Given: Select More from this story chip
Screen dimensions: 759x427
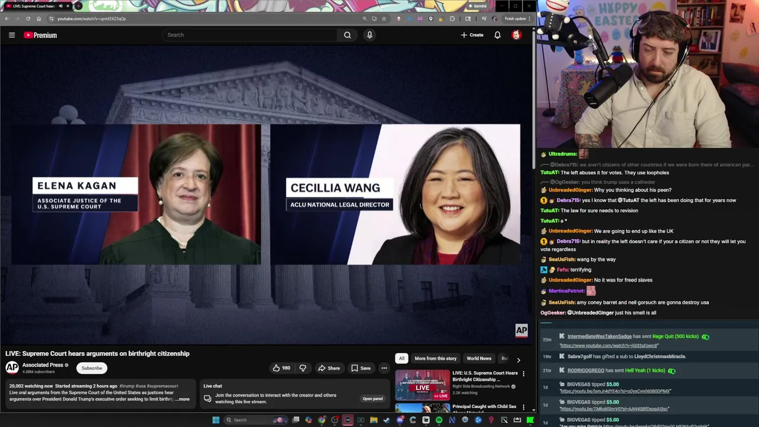Looking at the screenshot, I should tap(435, 358).
